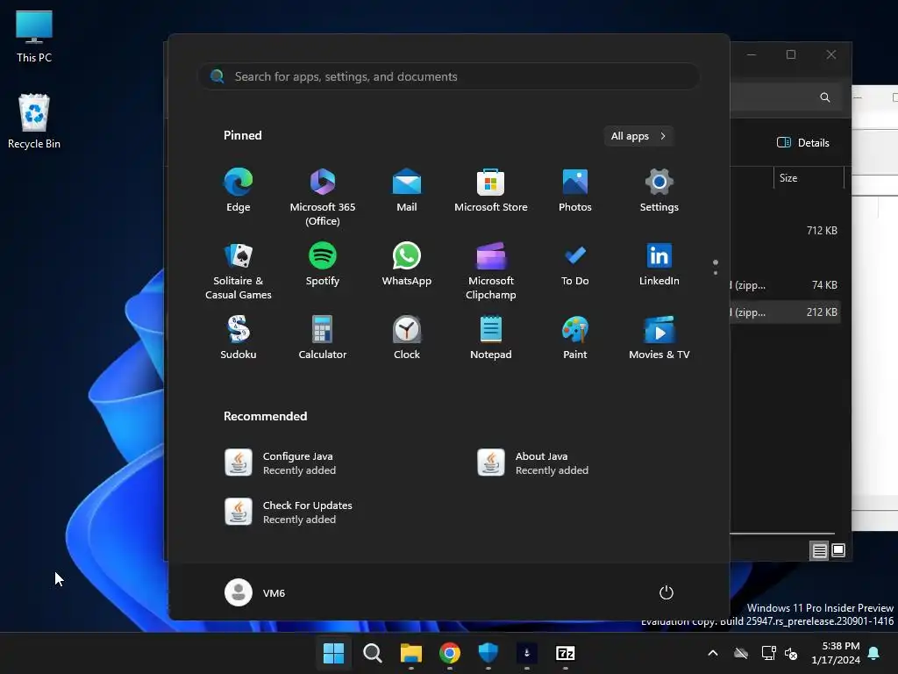Image resolution: width=898 pixels, height=674 pixels.
Task: Launch Microsoft 365 (Office)
Action: click(x=323, y=197)
